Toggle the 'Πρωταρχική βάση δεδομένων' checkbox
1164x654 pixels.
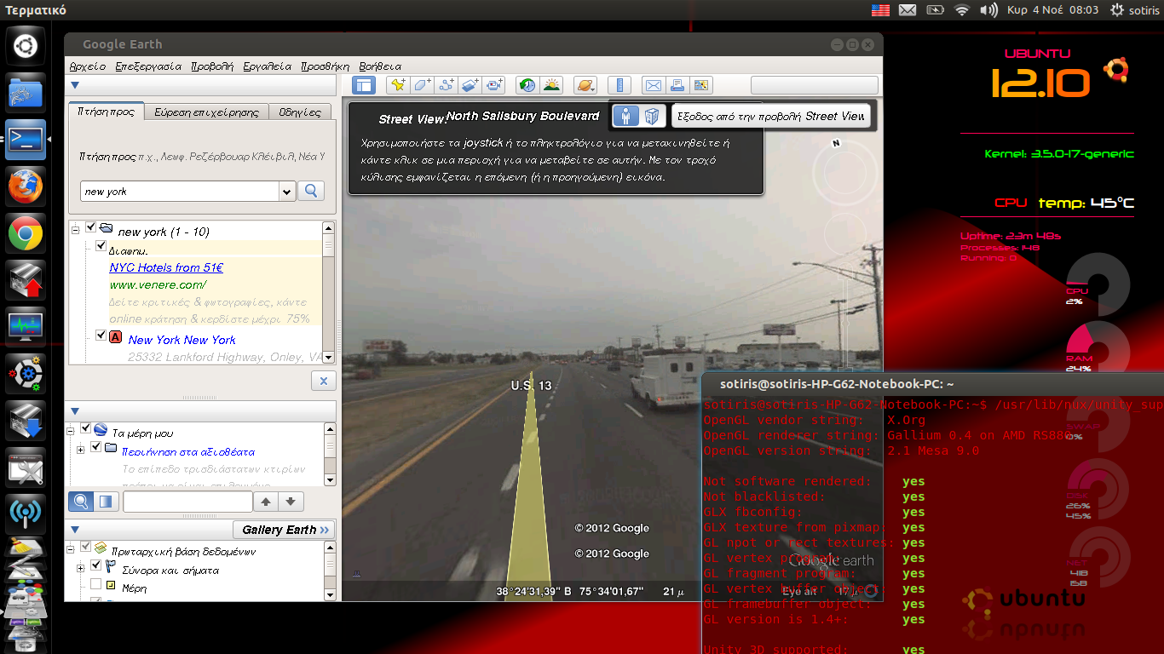pyautogui.click(x=85, y=547)
